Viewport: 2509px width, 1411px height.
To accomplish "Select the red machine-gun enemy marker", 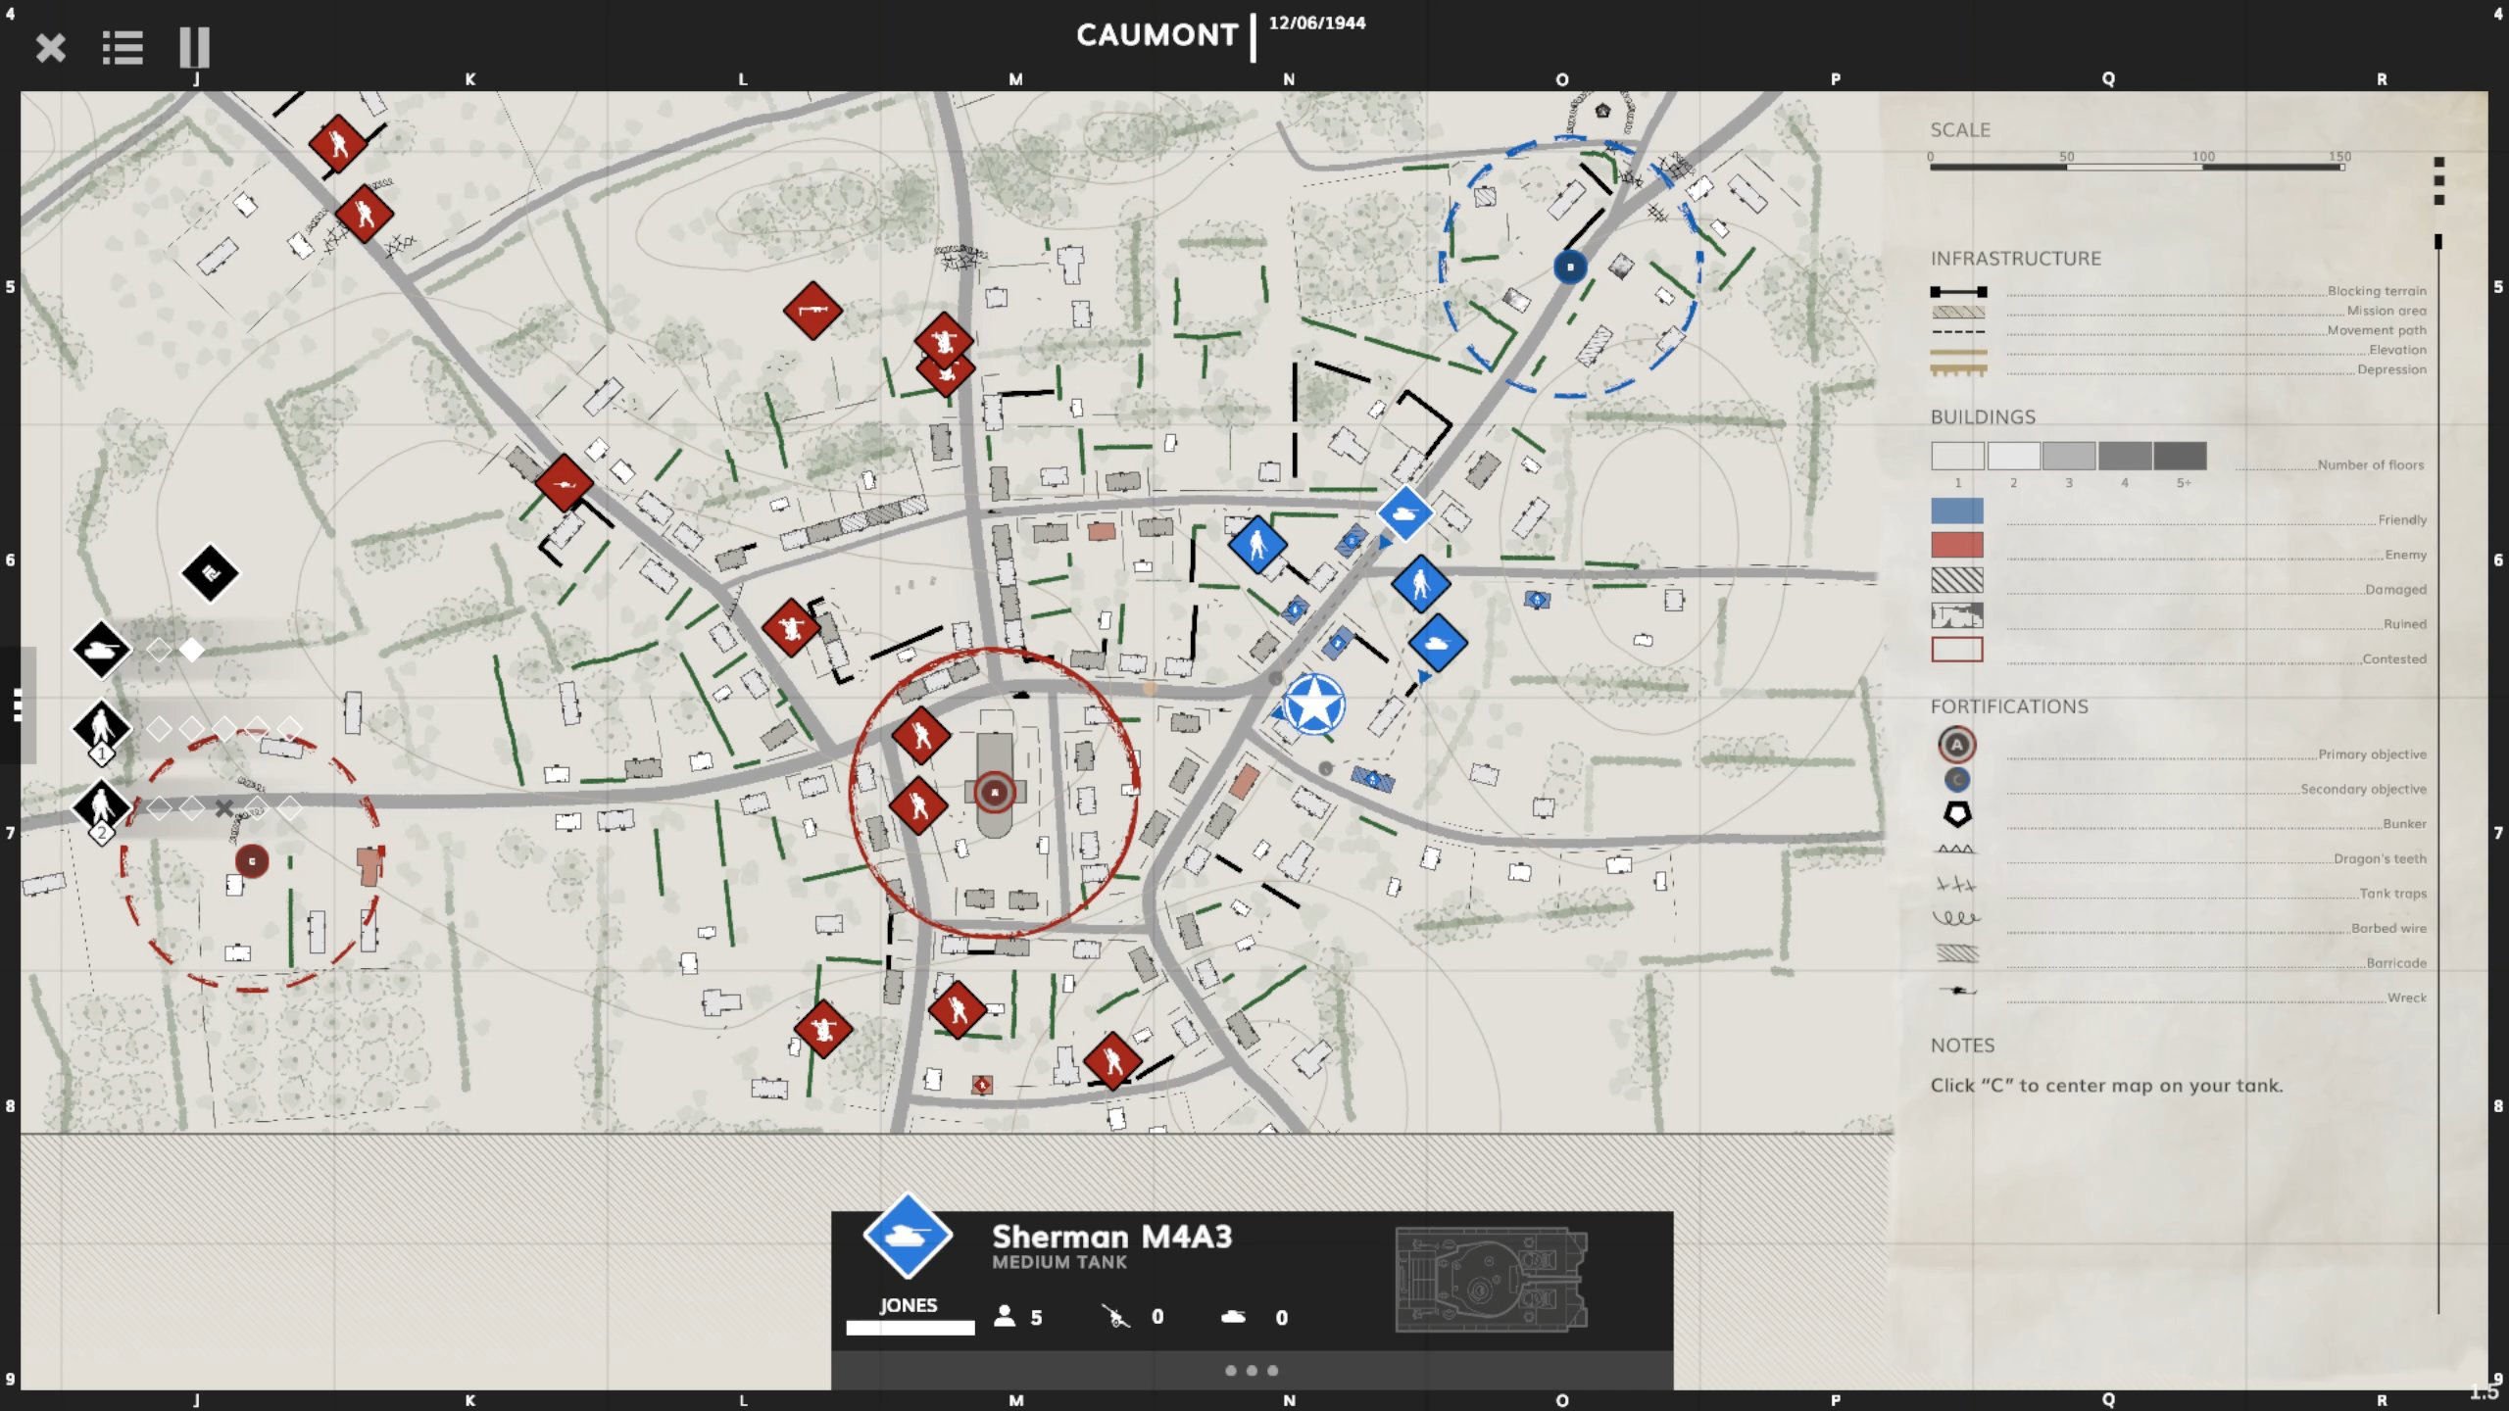I will click(x=812, y=312).
